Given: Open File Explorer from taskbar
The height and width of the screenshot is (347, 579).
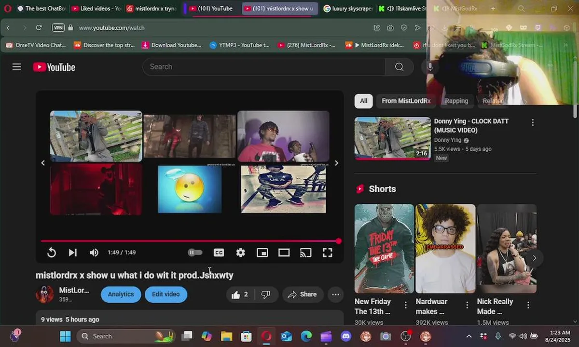Looking at the screenshot, I should (x=226, y=336).
